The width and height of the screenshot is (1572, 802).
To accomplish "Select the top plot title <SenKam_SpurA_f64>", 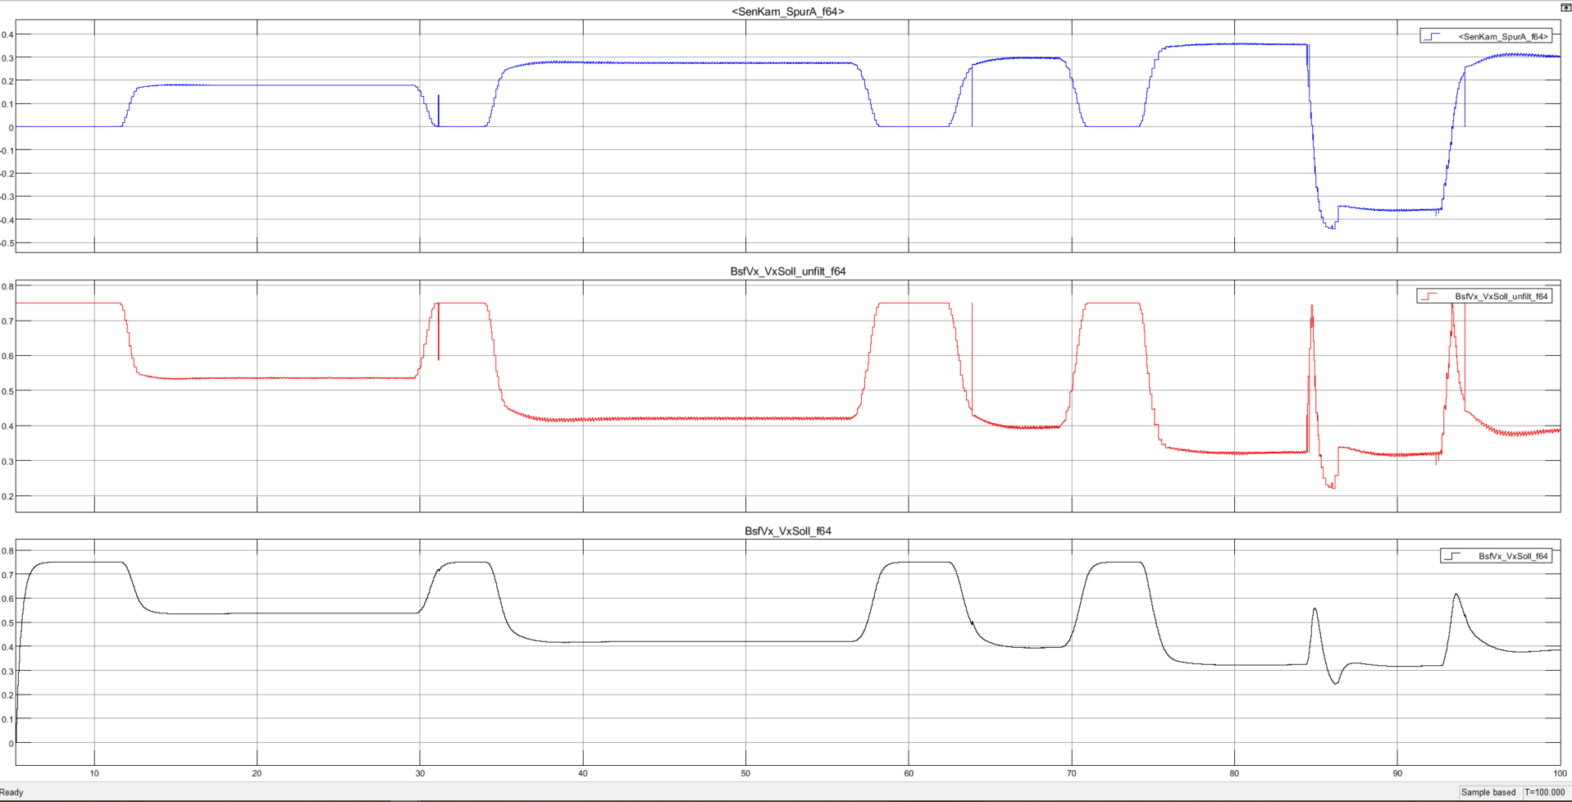I will (x=787, y=11).
